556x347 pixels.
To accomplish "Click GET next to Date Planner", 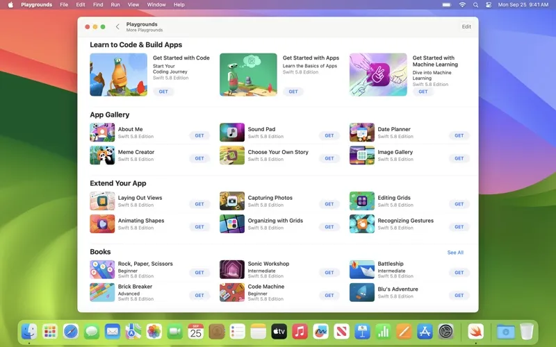I will 459,135.
